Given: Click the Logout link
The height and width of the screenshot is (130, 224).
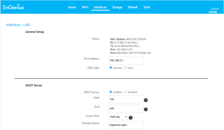Looking at the screenshot, I should (x=214, y=9).
